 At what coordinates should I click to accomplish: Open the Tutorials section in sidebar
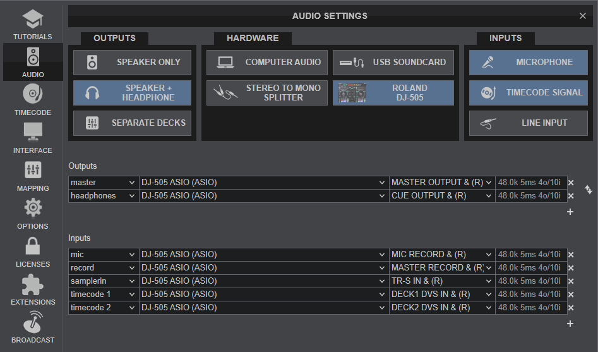point(33,25)
